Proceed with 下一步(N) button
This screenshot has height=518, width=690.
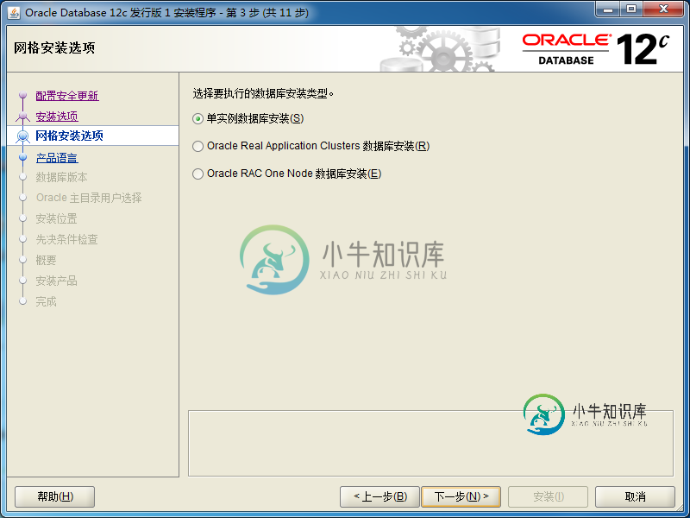461,497
